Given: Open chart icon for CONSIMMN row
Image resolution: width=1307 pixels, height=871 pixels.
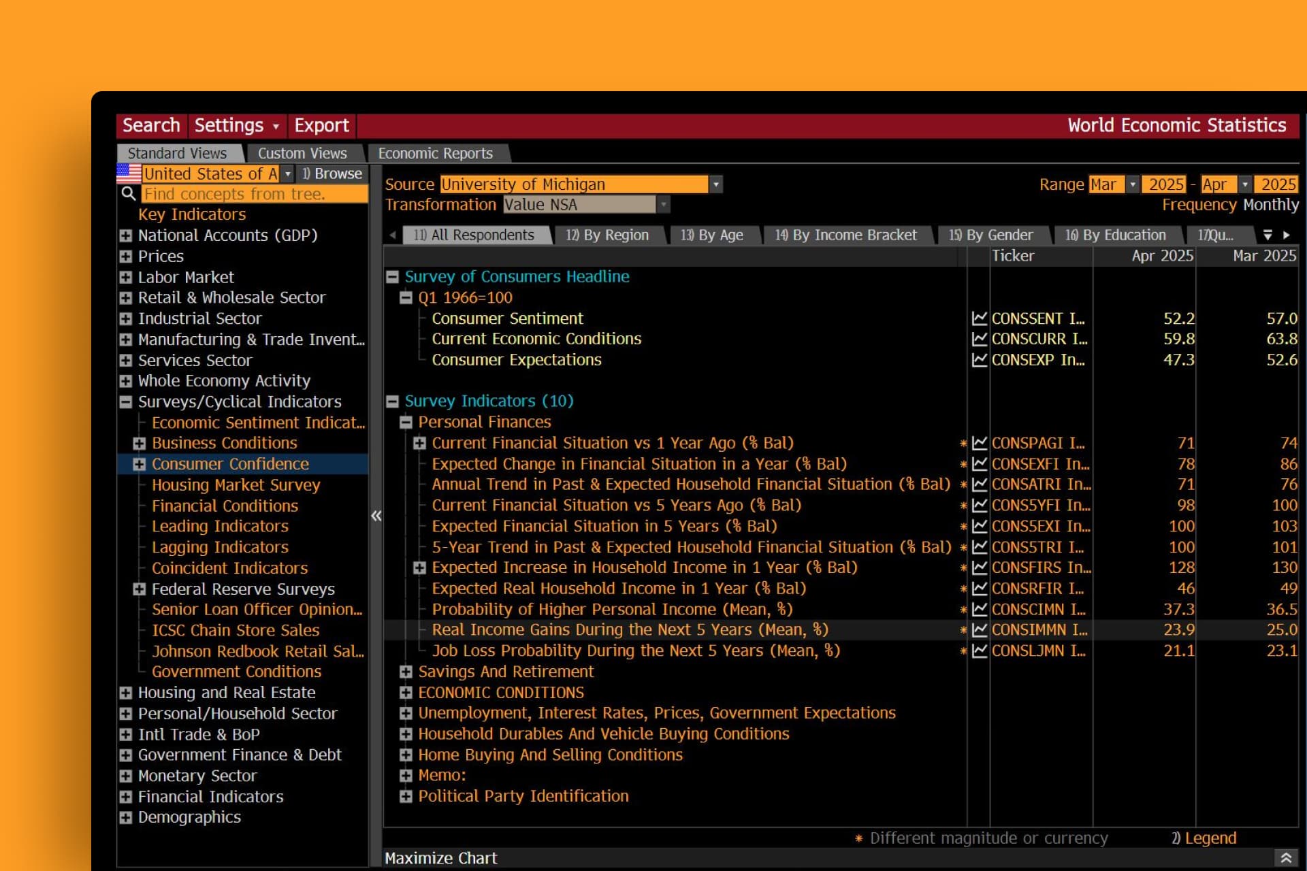Looking at the screenshot, I should (979, 630).
